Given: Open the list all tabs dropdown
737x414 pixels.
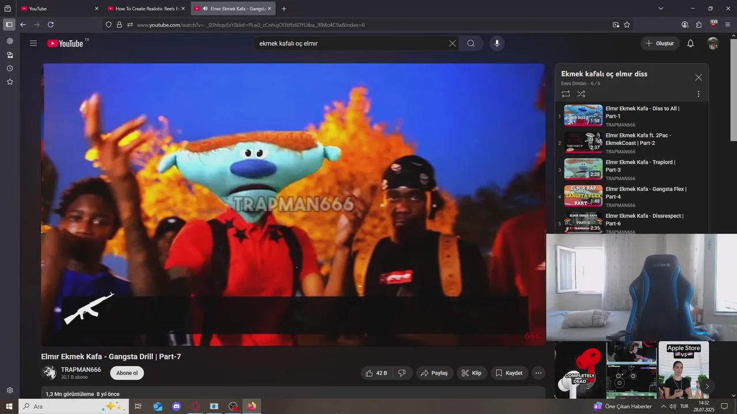Looking at the screenshot, I should click(x=661, y=9).
